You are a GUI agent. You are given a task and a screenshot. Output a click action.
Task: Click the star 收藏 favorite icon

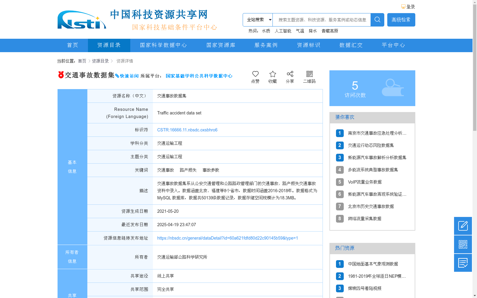pyautogui.click(x=273, y=74)
